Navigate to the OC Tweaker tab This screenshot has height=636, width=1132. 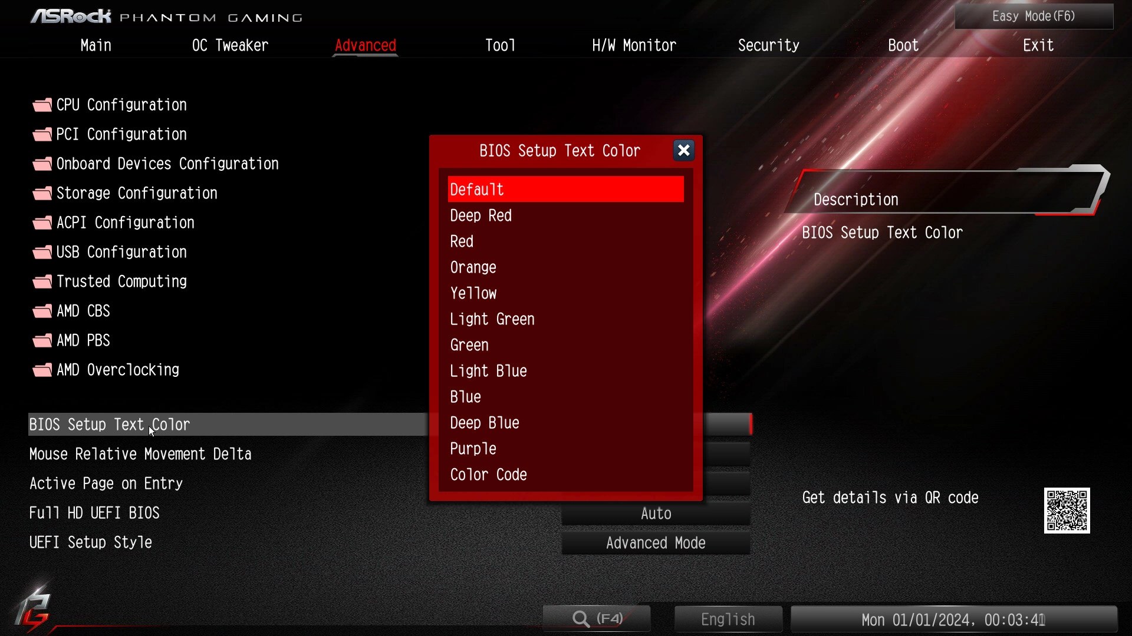tap(230, 45)
